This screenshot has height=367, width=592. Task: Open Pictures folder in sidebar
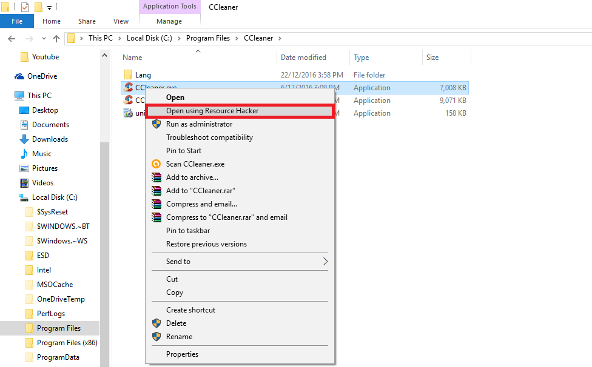(x=44, y=168)
